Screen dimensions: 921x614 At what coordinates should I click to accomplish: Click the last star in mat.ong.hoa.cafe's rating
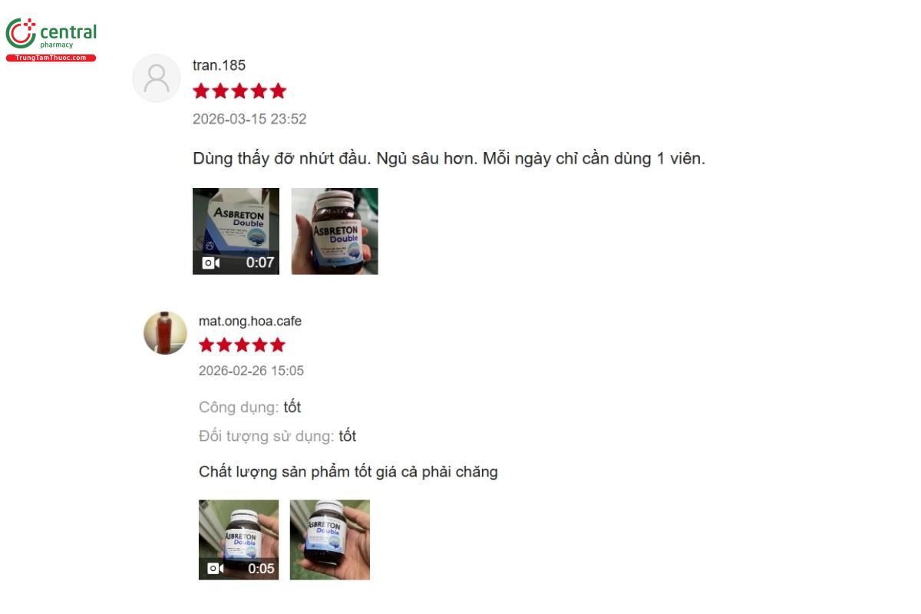[277, 345]
